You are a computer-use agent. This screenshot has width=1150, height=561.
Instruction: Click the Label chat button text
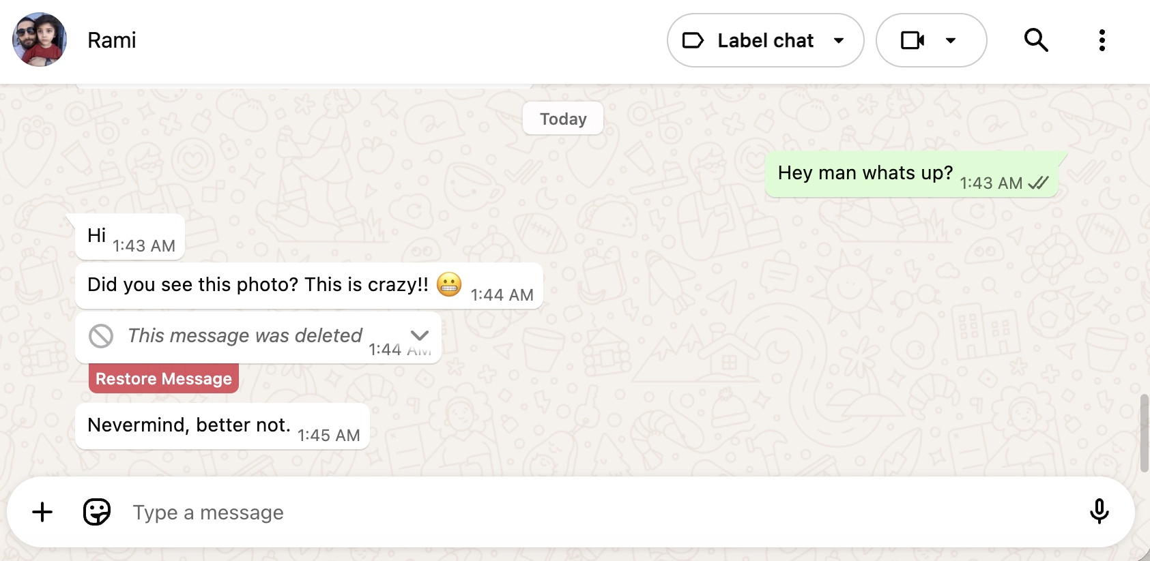click(x=765, y=40)
